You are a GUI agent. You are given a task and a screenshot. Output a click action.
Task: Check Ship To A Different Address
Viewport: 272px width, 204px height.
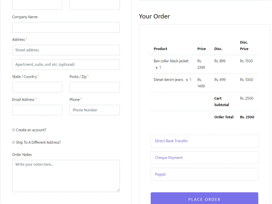click(14, 142)
